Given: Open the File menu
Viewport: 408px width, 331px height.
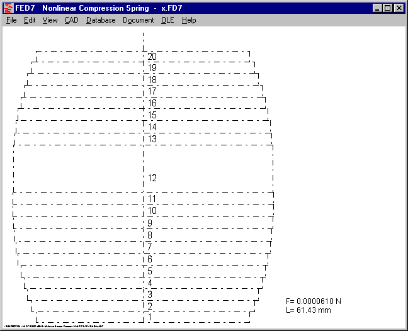Looking at the screenshot, I should click(11, 20).
